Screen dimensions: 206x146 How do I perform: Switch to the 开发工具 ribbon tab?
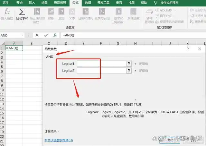click(103, 3)
